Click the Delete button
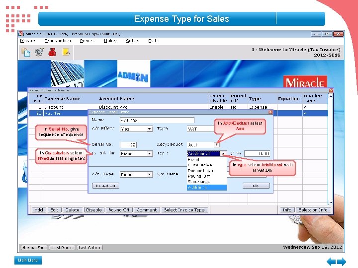 [73, 209]
